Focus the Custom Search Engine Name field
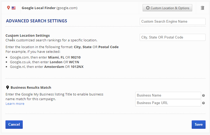 [x=172, y=22]
